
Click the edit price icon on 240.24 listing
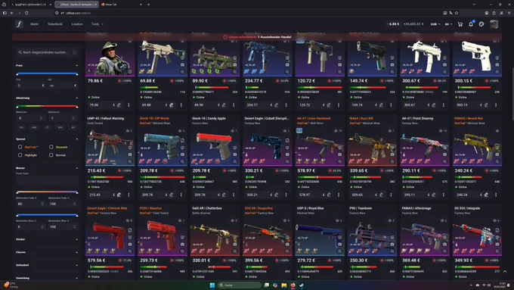[x=486, y=195]
